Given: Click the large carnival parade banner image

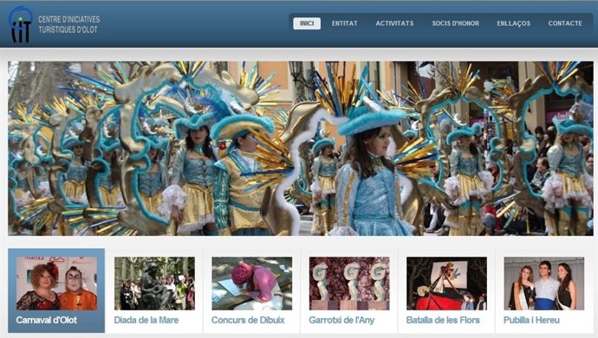Looking at the screenshot, I should [x=301, y=149].
